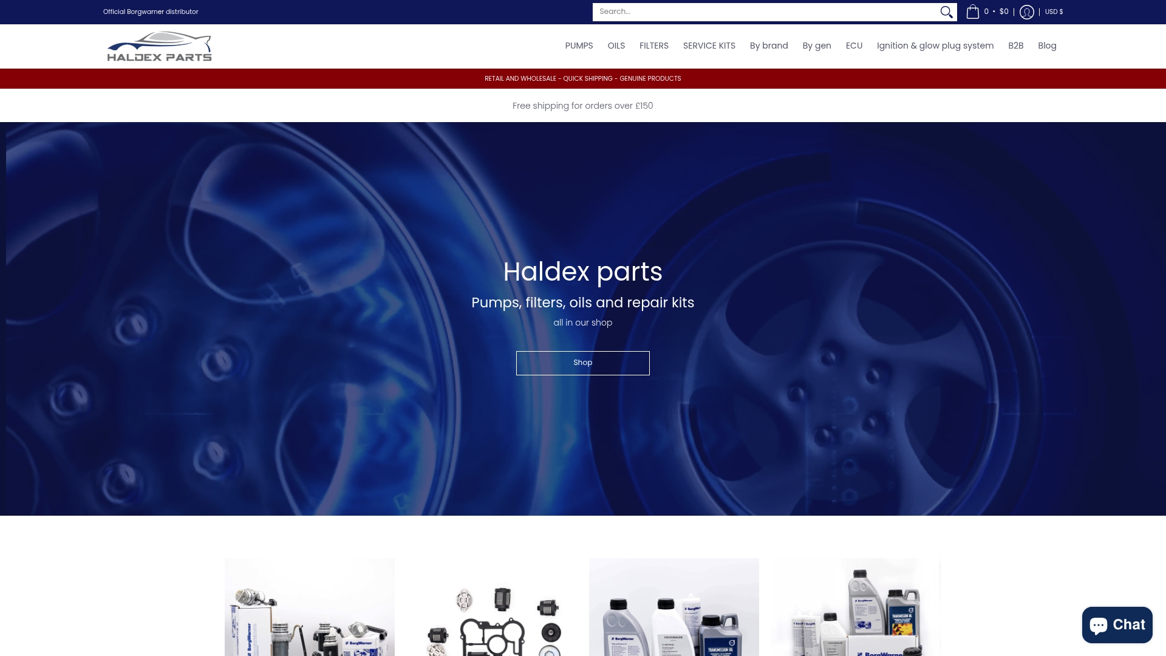Open the OILS menu
Screen dimensions: 1166x656
(616, 46)
